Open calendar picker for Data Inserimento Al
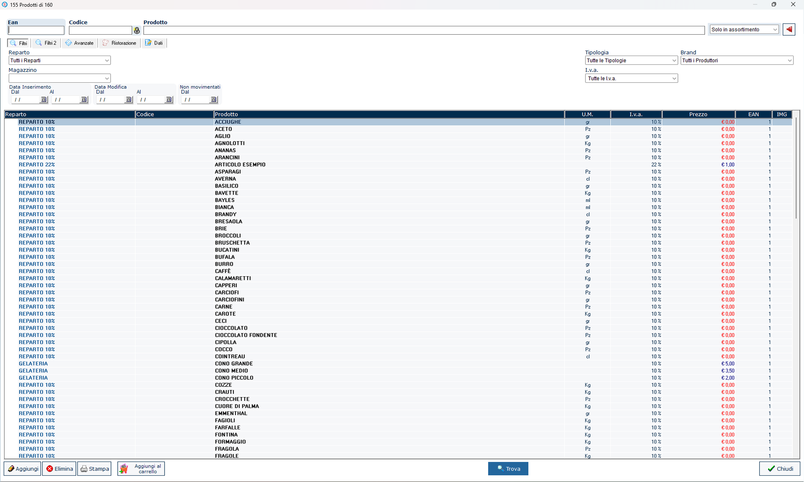The image size is (804, 482). click(84, 100)
